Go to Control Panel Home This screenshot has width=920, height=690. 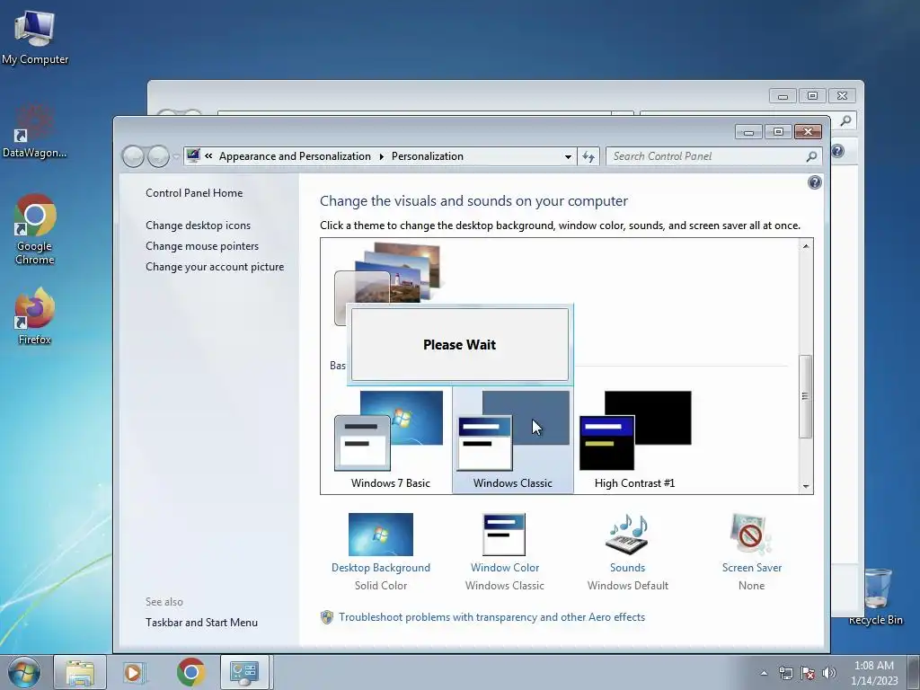pos(194,193)
